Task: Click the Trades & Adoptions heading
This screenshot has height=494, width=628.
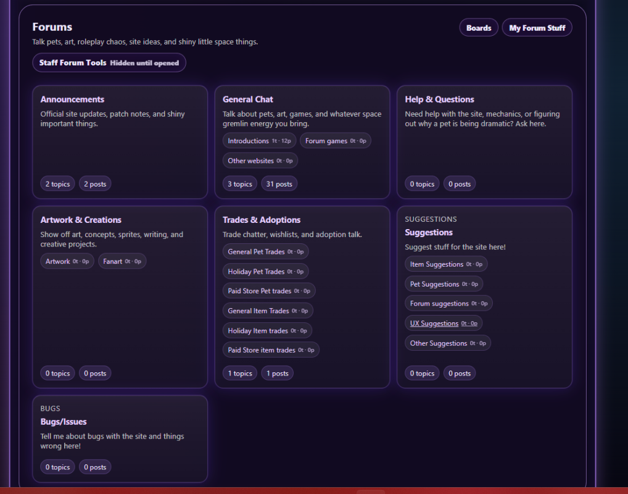Action: [262, 220]
